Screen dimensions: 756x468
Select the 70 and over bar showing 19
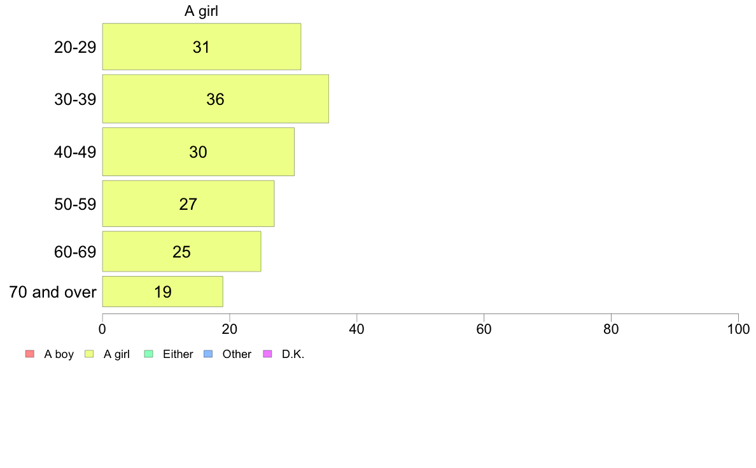point(162,292)
